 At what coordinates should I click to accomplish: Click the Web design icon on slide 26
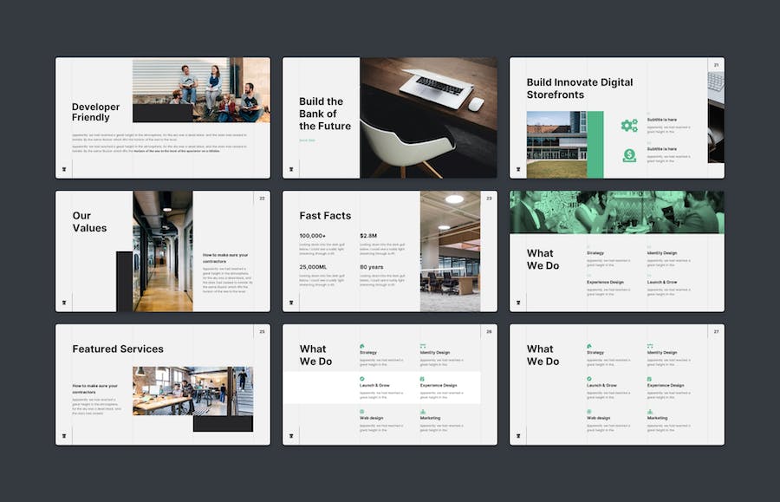pyautogui.click(x=361, y=412)
